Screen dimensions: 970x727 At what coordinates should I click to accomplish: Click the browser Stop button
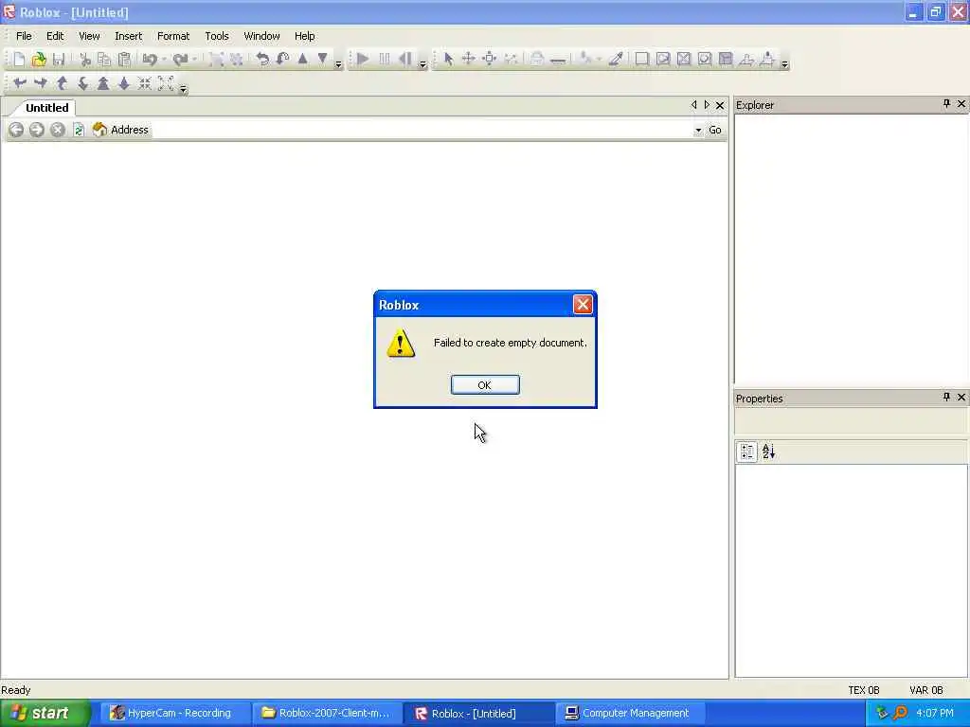(x=58, y=130)
